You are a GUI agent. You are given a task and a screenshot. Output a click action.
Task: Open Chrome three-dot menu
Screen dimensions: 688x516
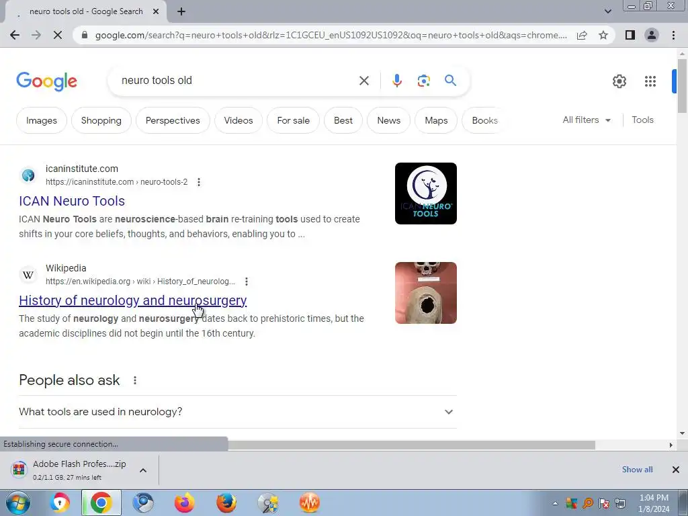point(673,35)
